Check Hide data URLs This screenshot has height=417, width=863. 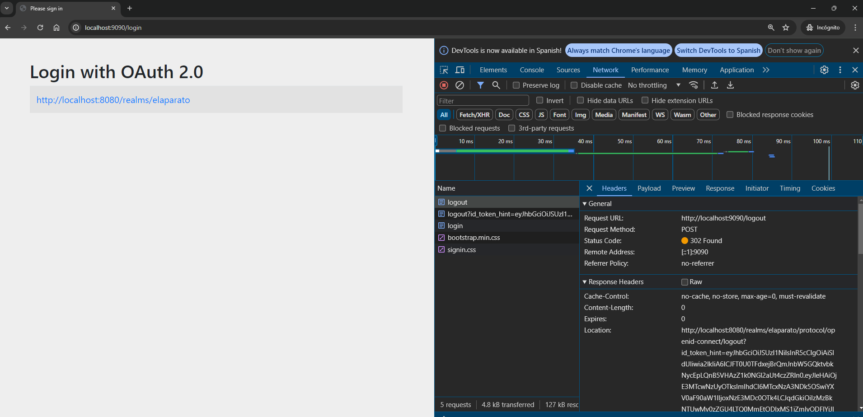581,100
